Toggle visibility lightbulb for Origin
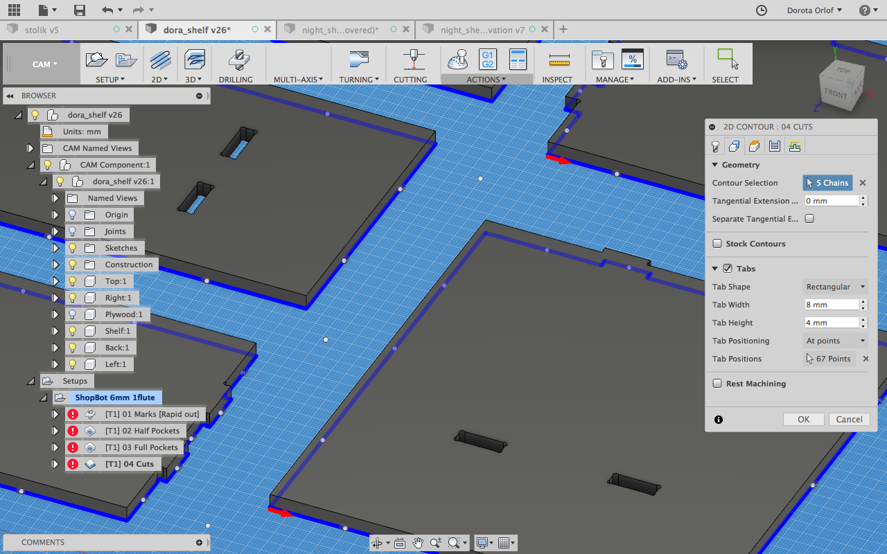887x554 pixels. pyautogui.click(x=73, y=215)
